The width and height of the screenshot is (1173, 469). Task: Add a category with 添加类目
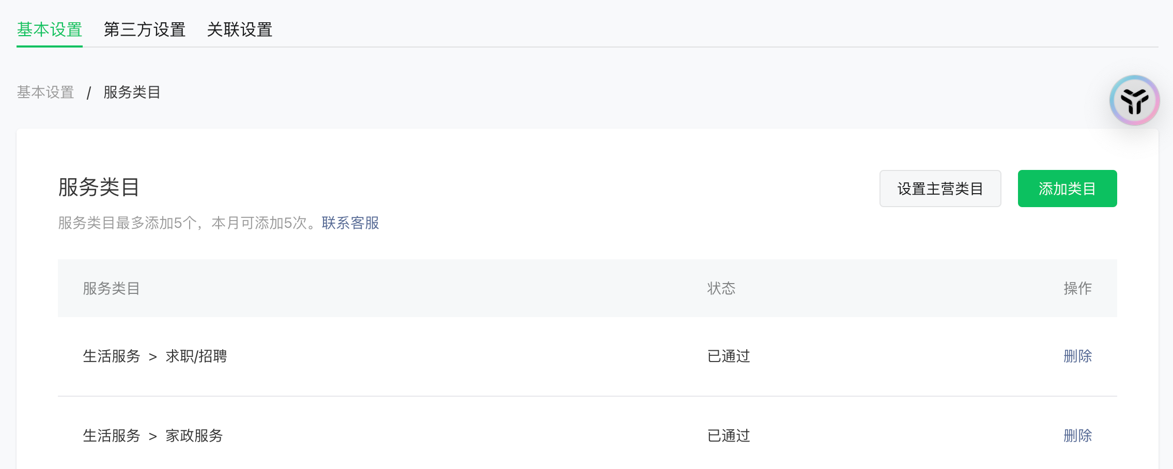tap(1067, 189)
